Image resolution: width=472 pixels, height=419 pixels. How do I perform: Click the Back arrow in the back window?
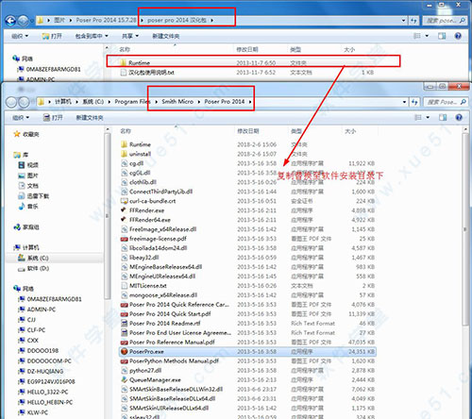coord(10,21)
